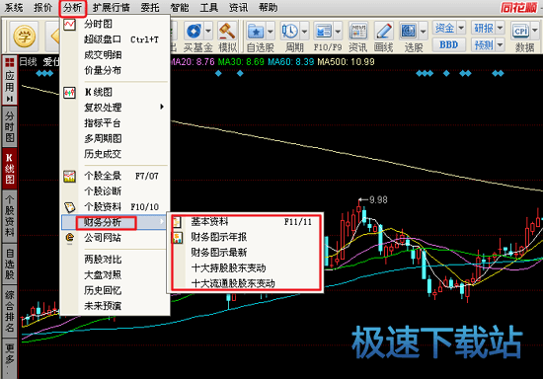Switch to 分时图 sidebar tab

tap(9, 126)
